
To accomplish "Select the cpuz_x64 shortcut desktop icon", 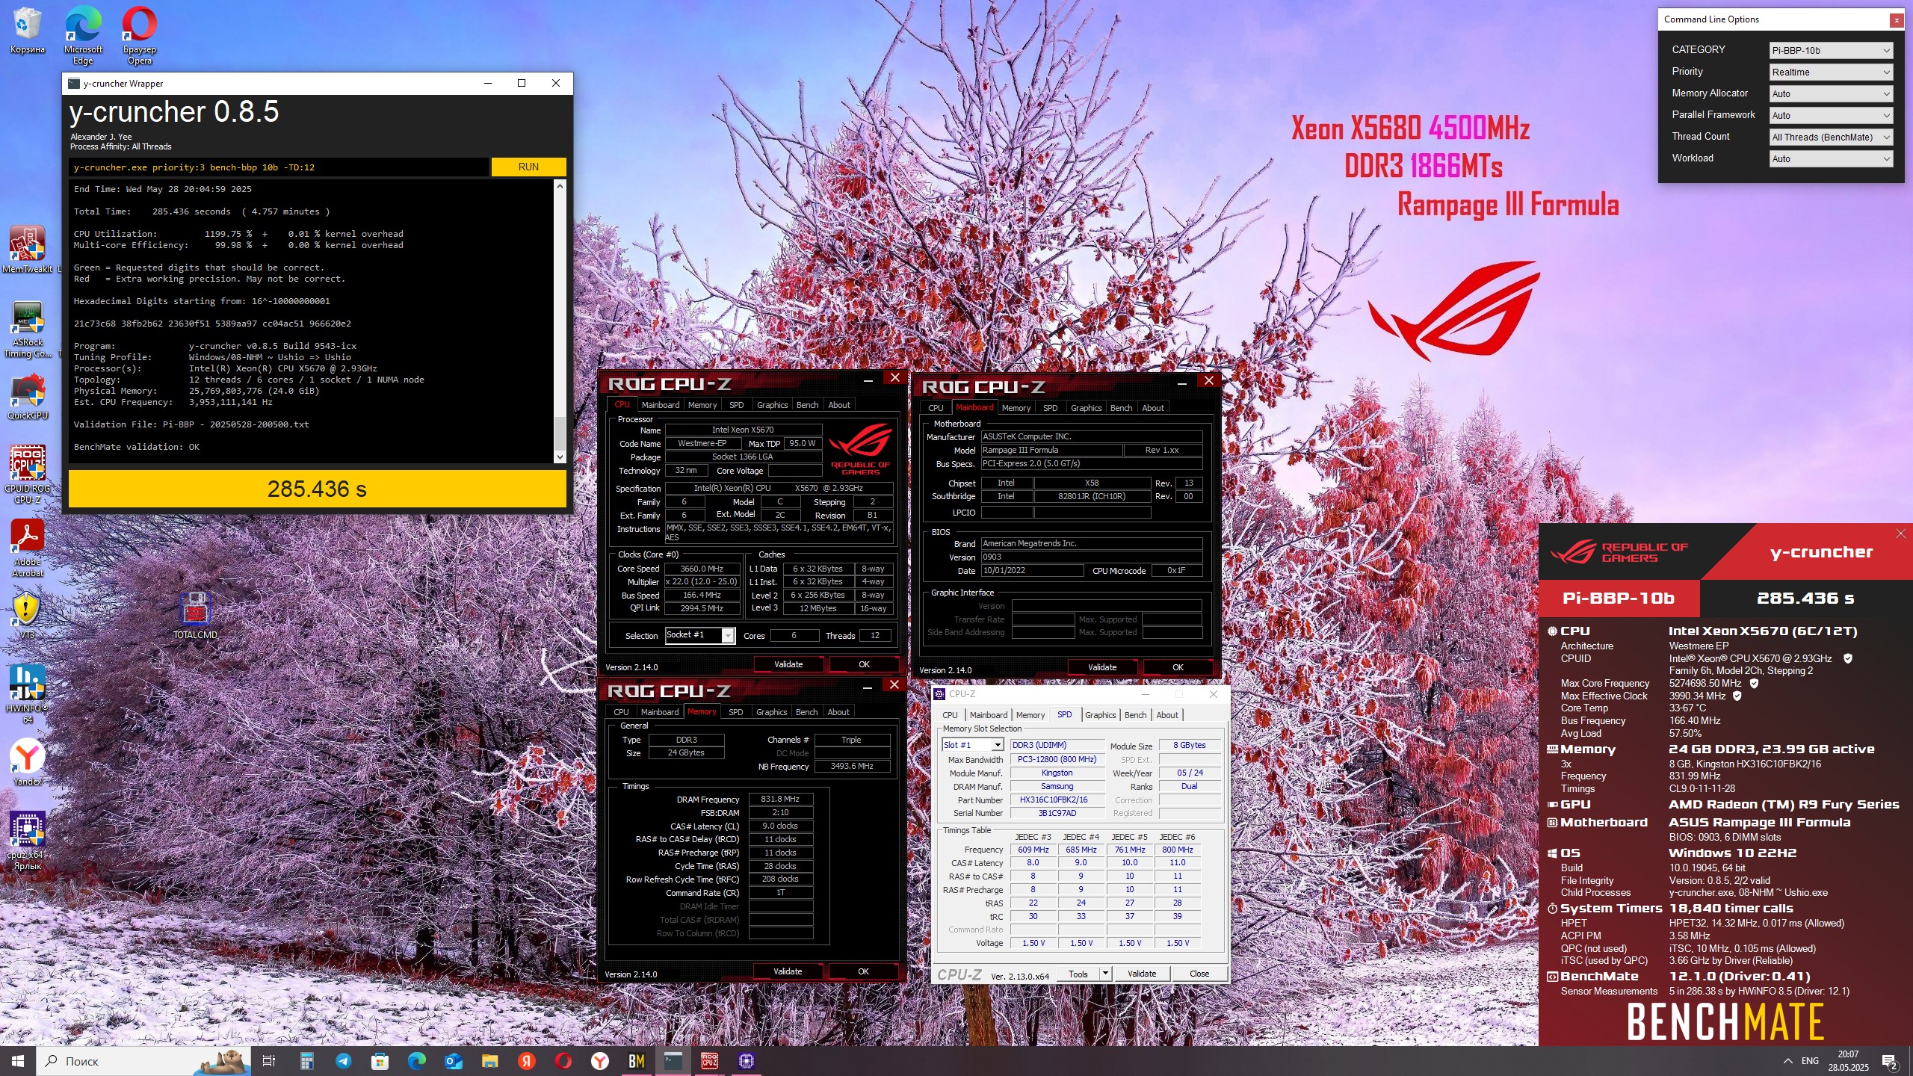I will pos(28,840).
